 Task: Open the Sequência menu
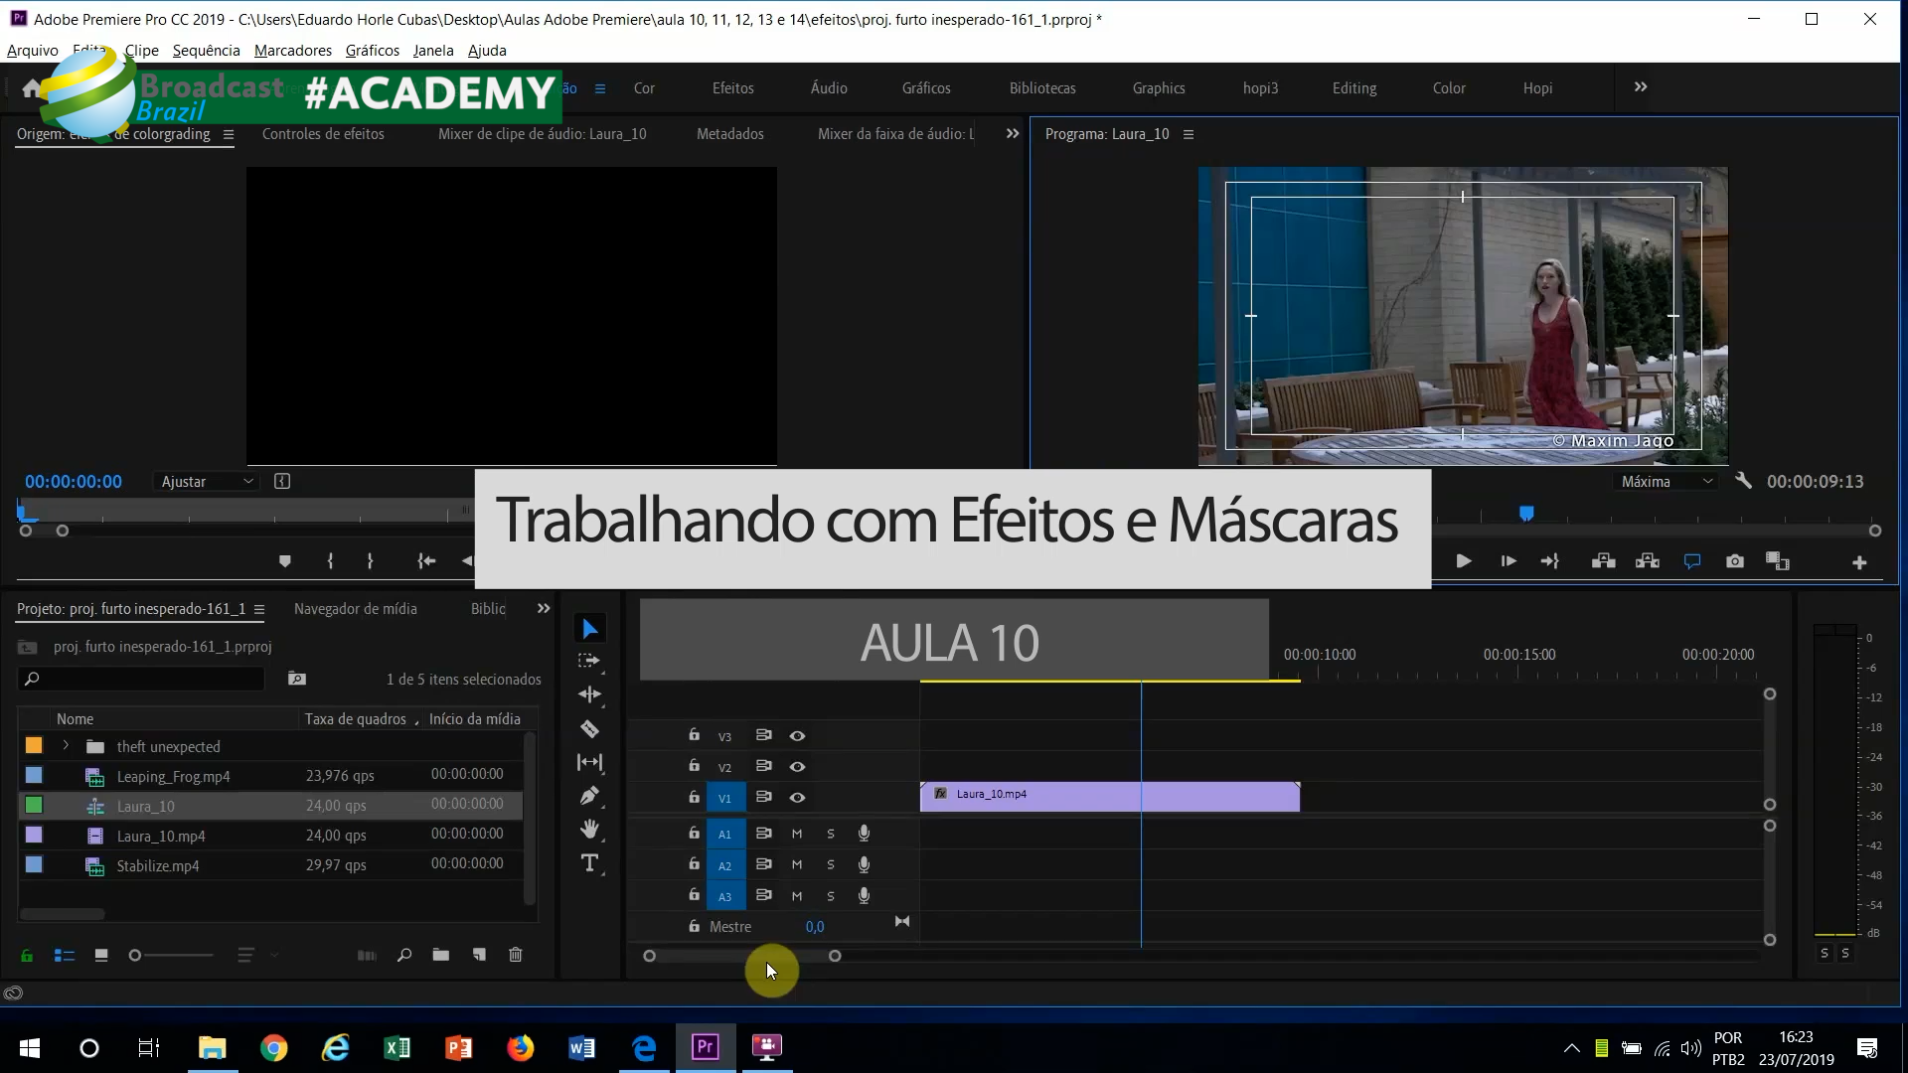pyautogui.click(x=206, y=51)
